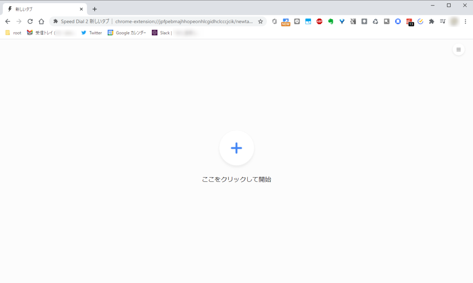Screen dimensions: 473x283
Task: Open a new tab with the plus button
Action: (94, 9)
